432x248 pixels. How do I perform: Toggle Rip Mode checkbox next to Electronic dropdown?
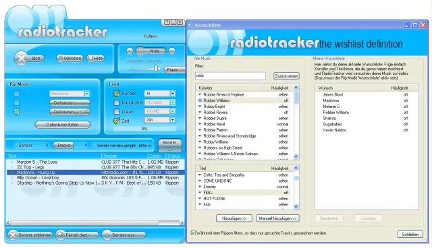tap(16, 94)
